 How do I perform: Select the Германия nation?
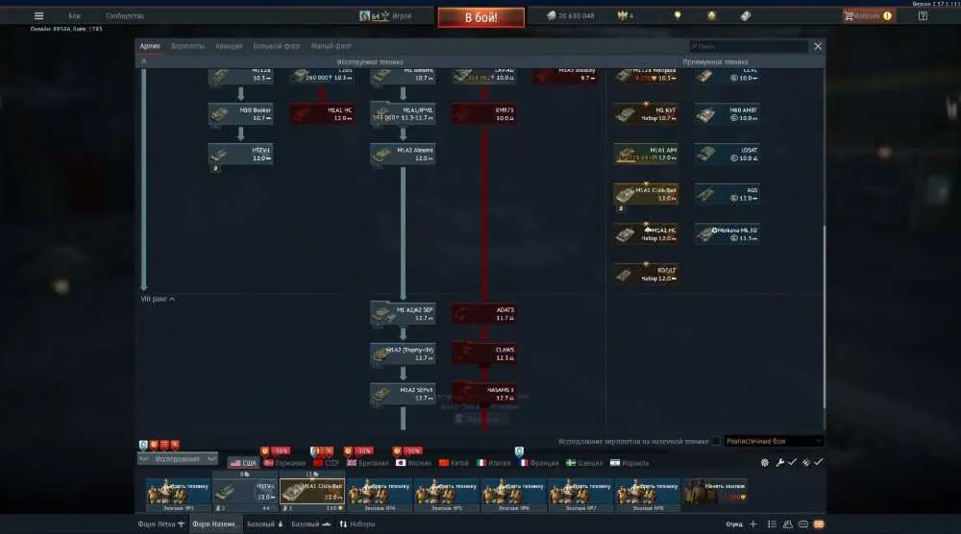285,463
